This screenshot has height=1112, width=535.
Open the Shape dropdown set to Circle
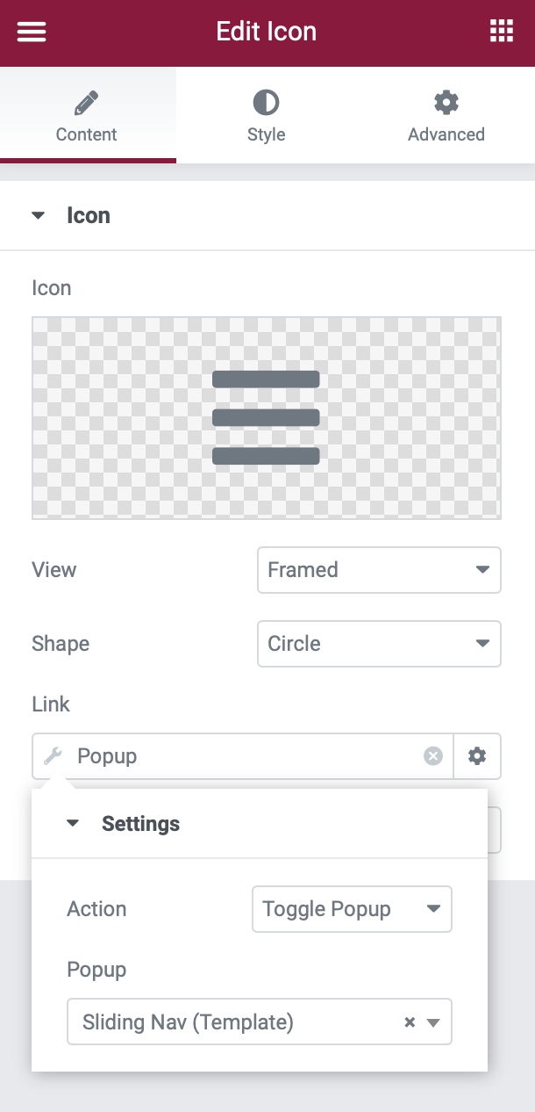[x=378, y=644]
